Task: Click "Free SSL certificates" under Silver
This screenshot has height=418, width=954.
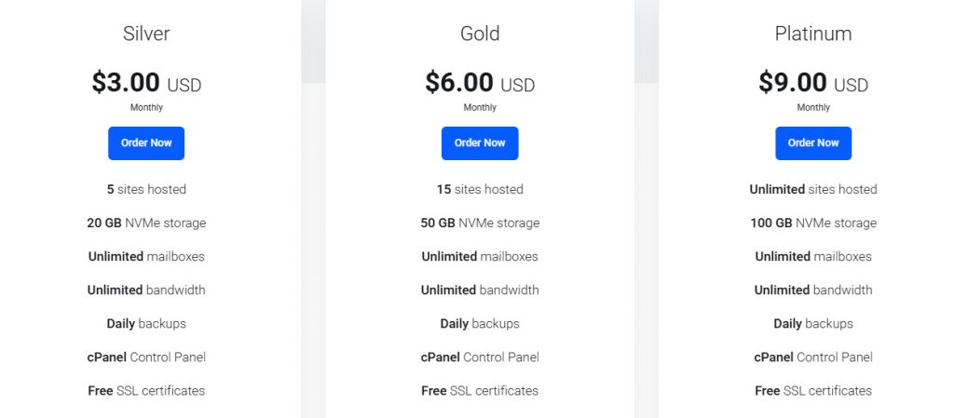Action: coord(146,390)
